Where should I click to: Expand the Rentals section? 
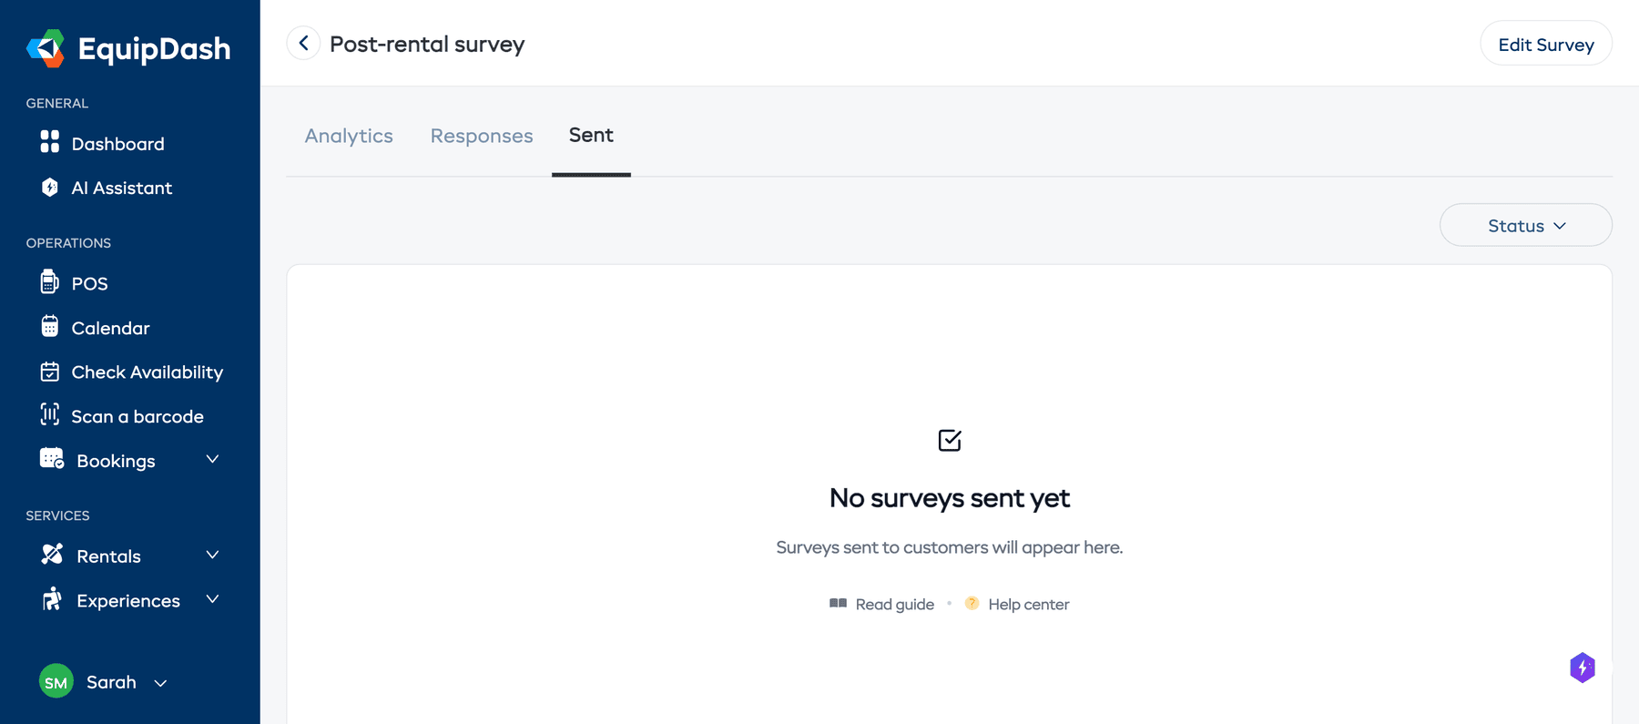click(107, 556)
